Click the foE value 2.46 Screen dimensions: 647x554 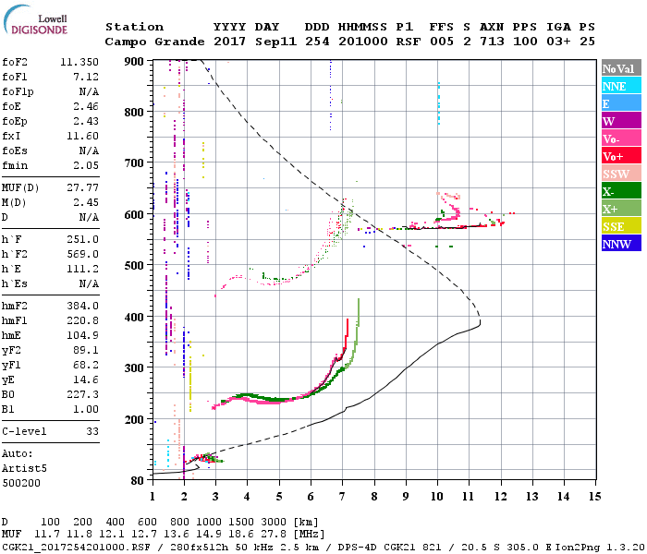tap(86, 106)
